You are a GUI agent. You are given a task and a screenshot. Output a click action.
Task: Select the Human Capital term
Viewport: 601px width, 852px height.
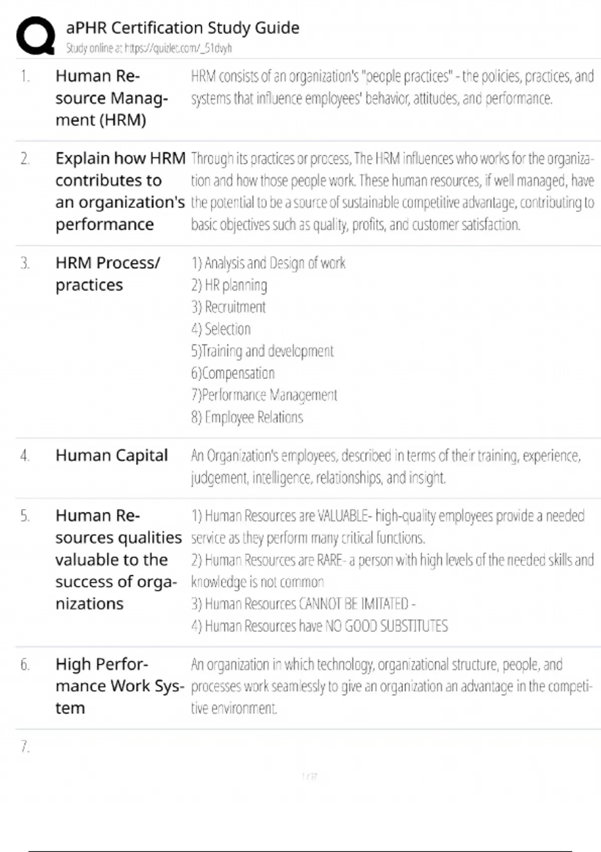[112, 455]
